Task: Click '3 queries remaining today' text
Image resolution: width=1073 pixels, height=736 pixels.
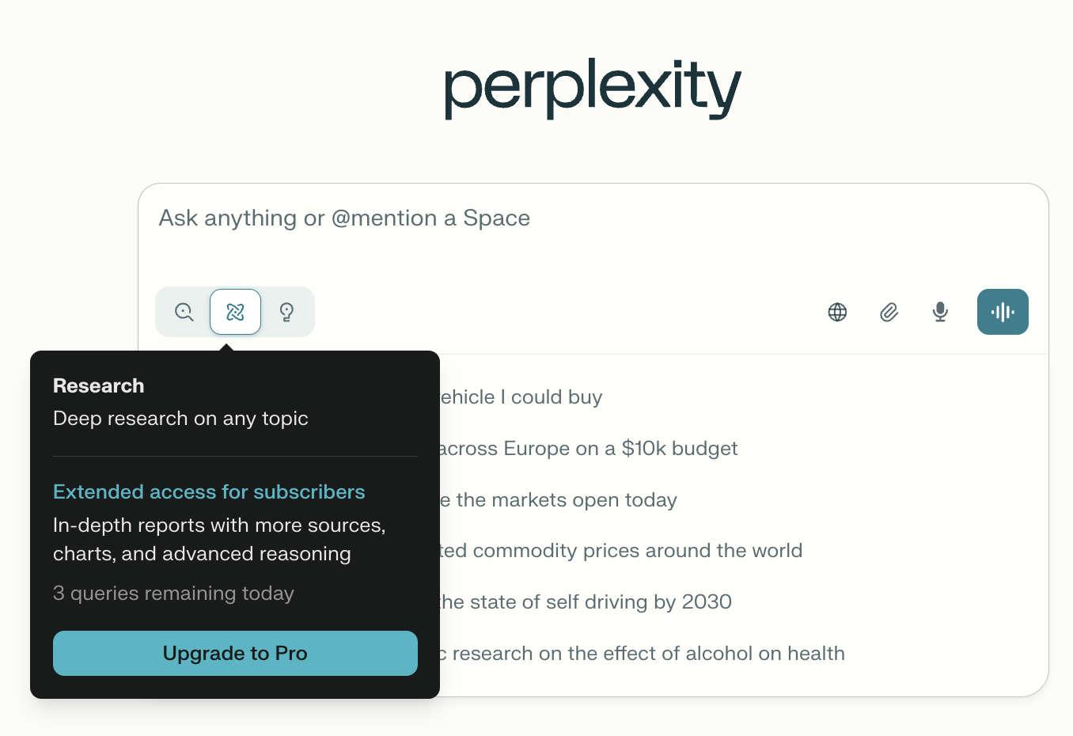Action: click(x=173, y=594)
